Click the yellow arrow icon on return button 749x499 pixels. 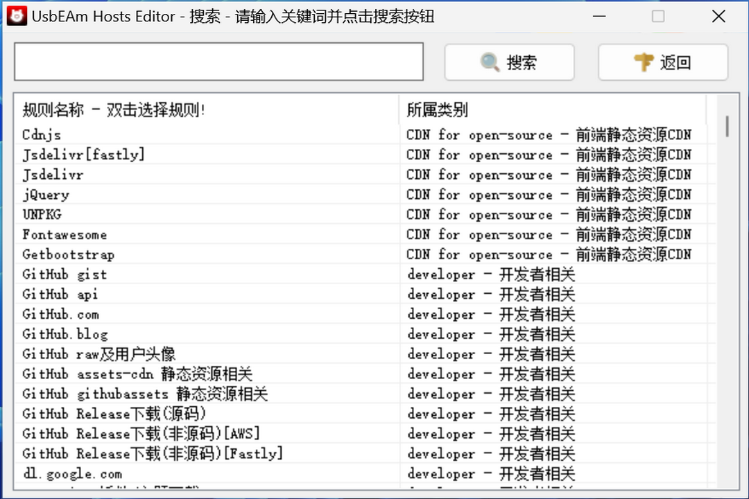coord(644,62)
